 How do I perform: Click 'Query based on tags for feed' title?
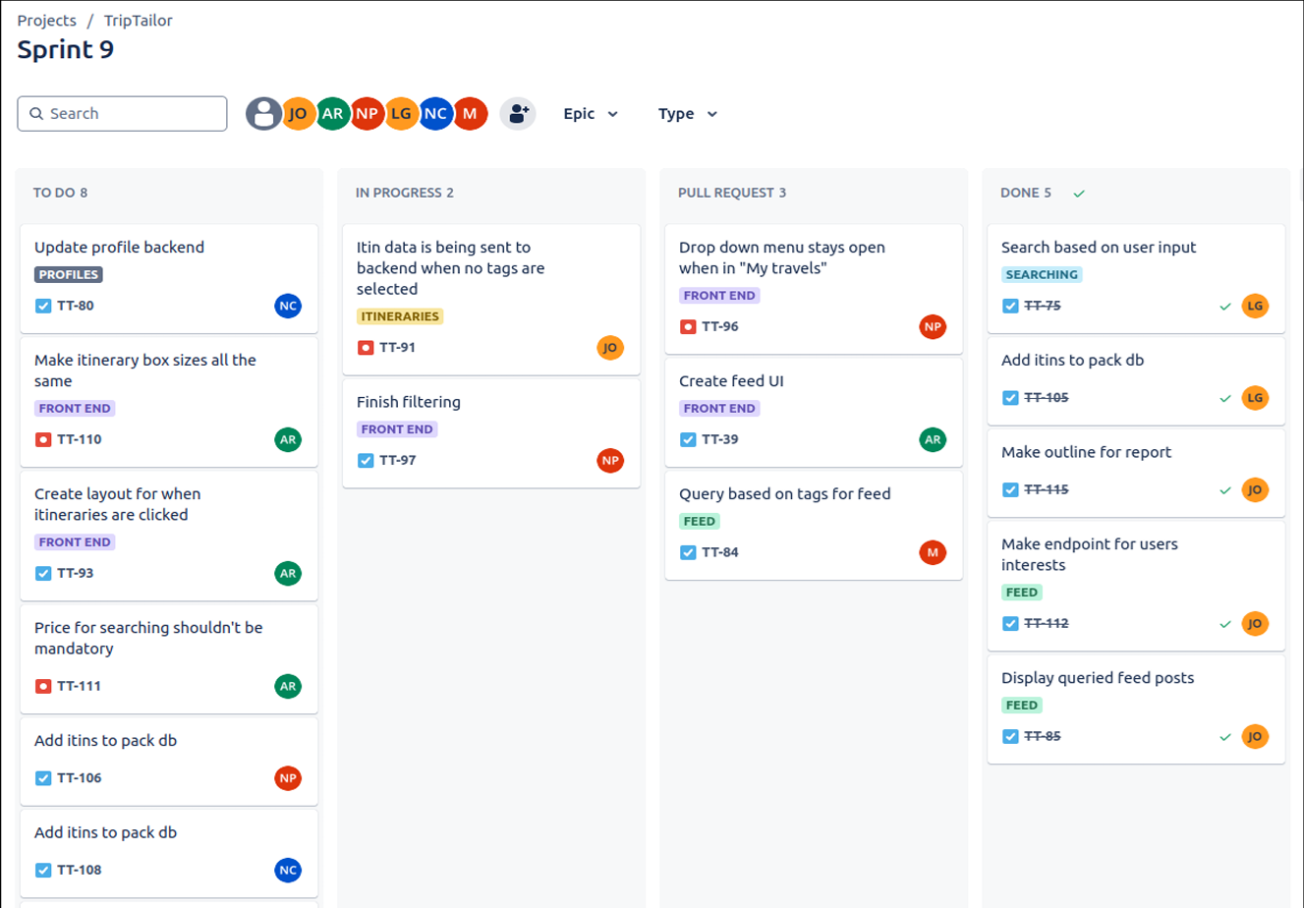[x=785, y=494]
